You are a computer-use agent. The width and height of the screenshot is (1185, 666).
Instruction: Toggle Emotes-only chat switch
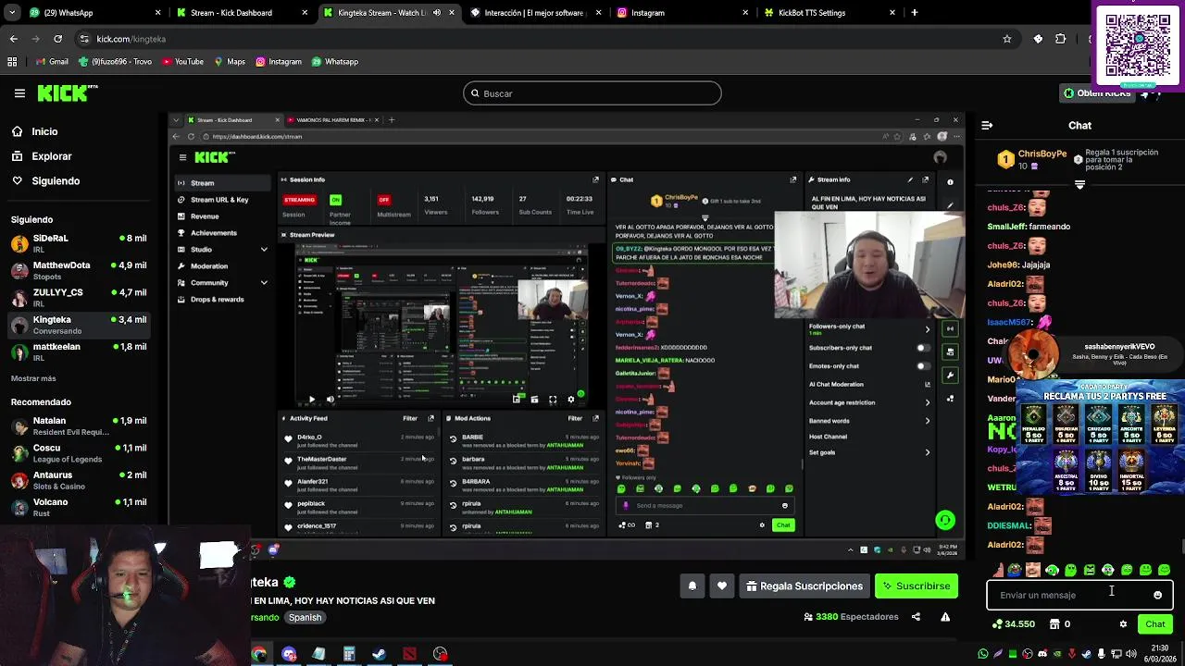tap(922, 366)
